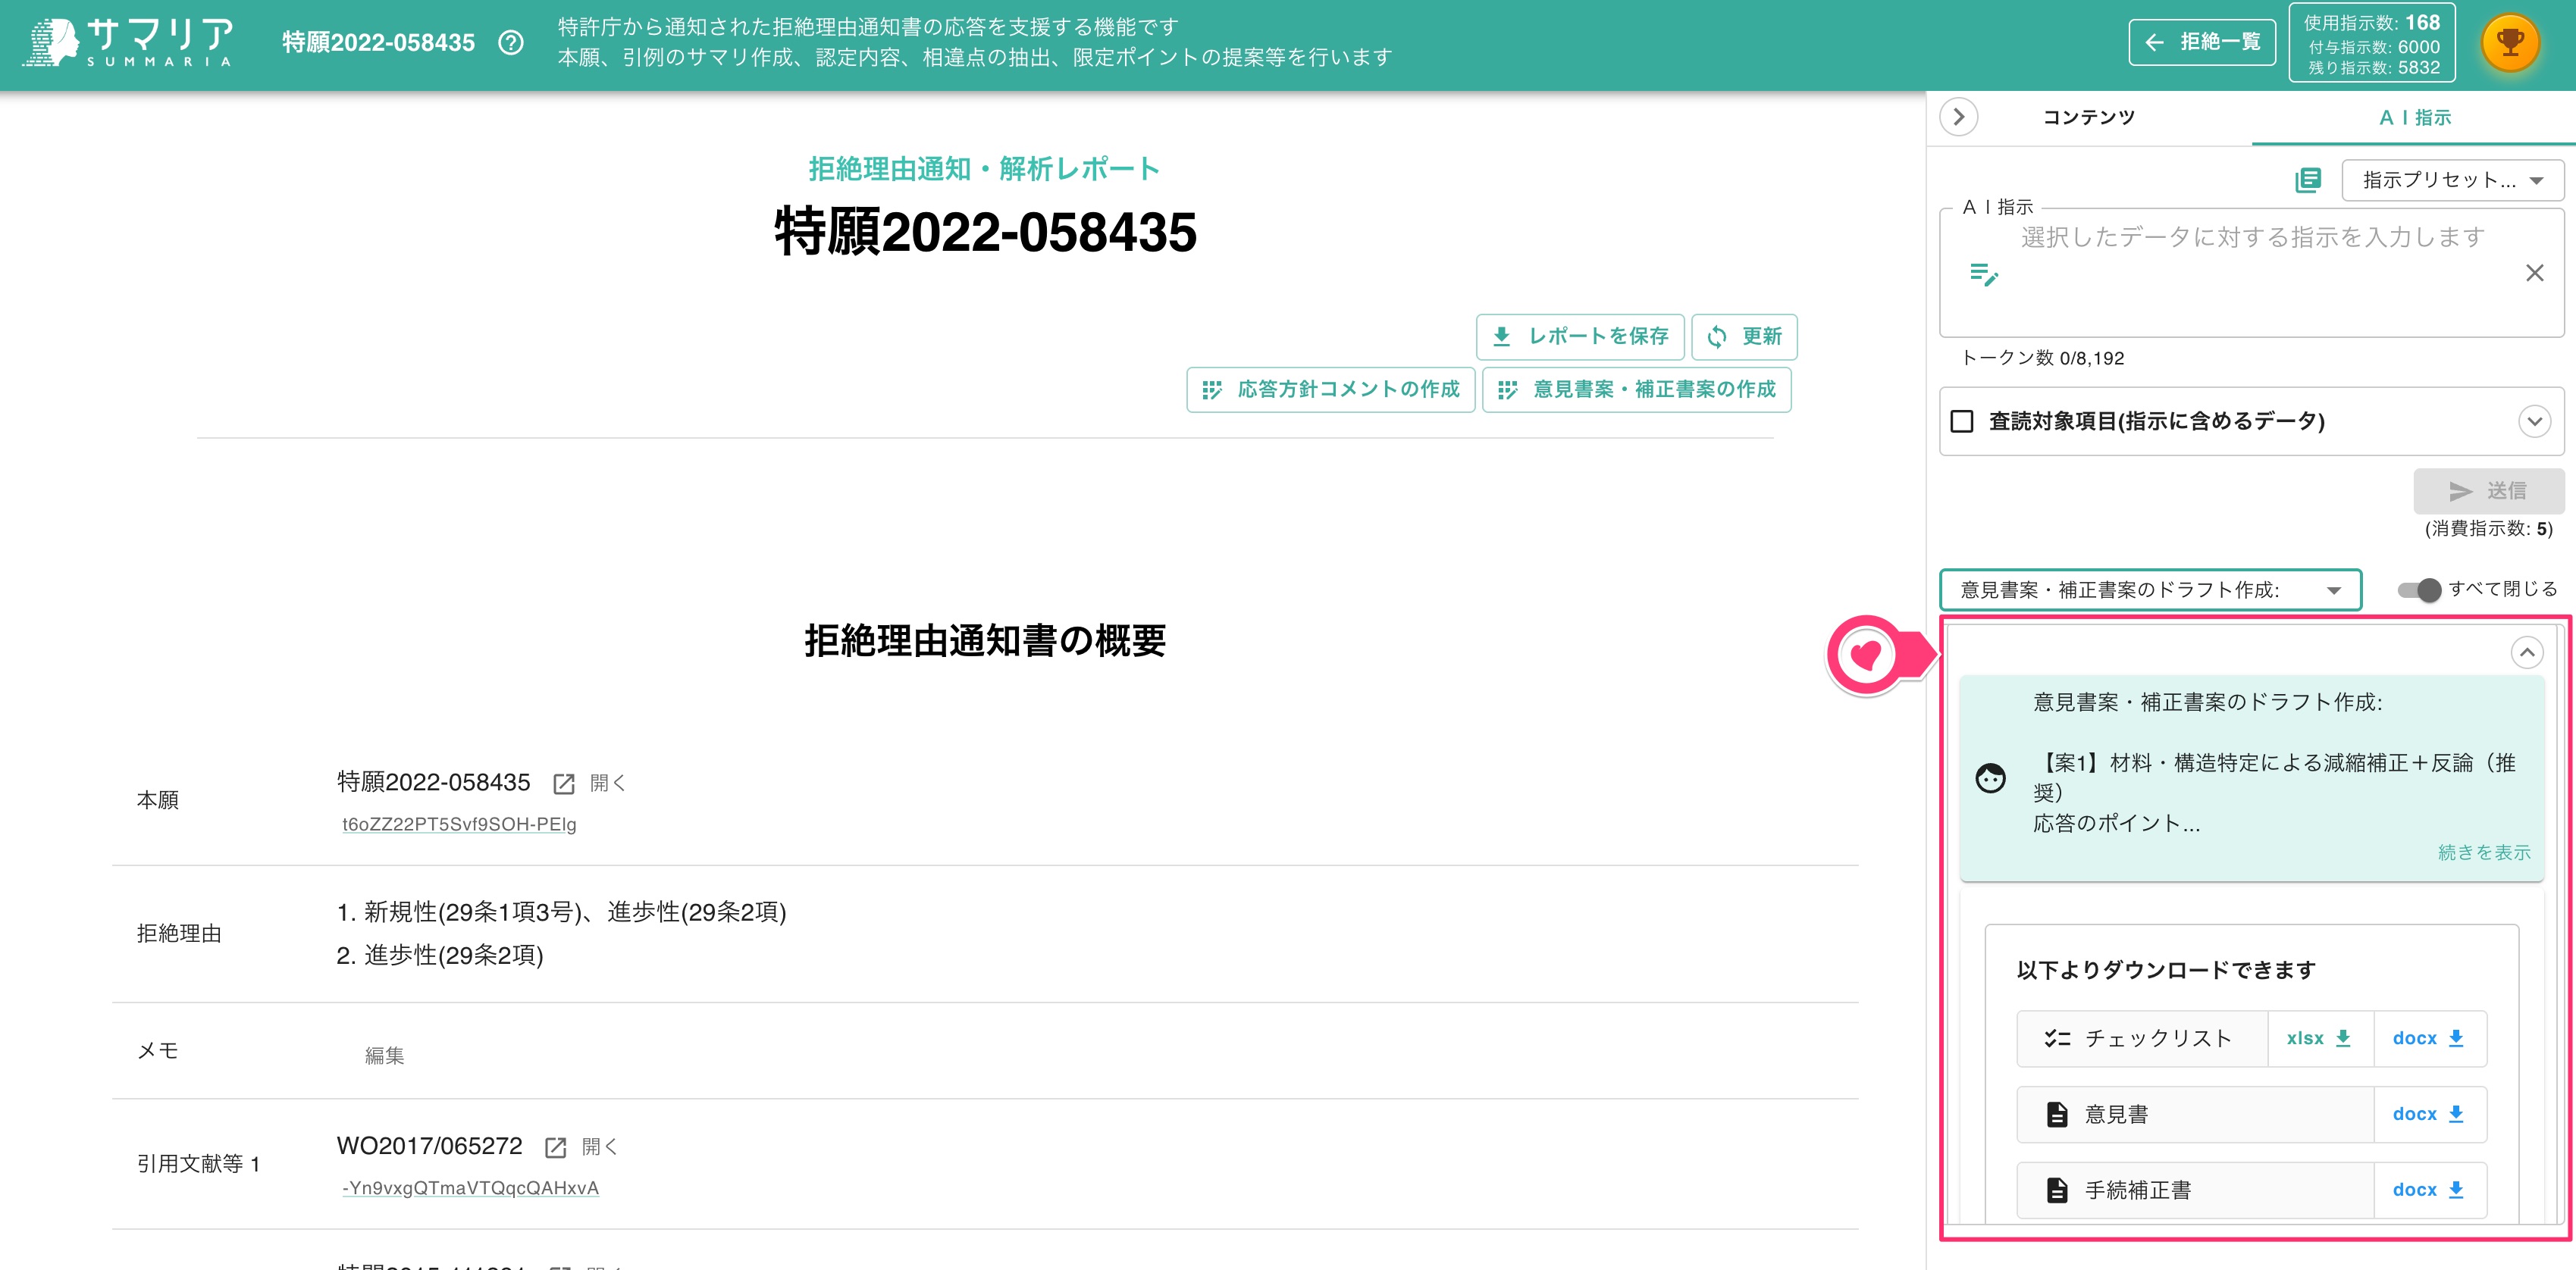Click text 1. 新規性(29条1項3号)、進歩性(29条2項)
Image resolution: width=2576 pixels, height=1270 pixels.
(x=561, y=912)
